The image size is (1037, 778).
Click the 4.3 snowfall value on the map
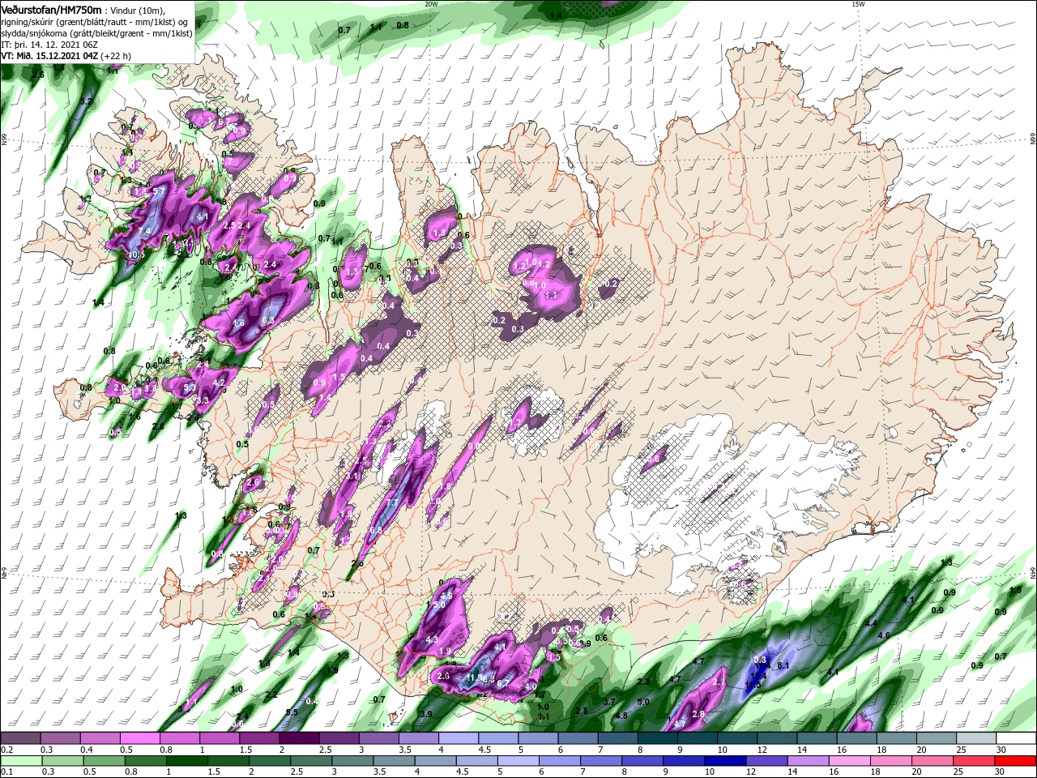(432, 639)
